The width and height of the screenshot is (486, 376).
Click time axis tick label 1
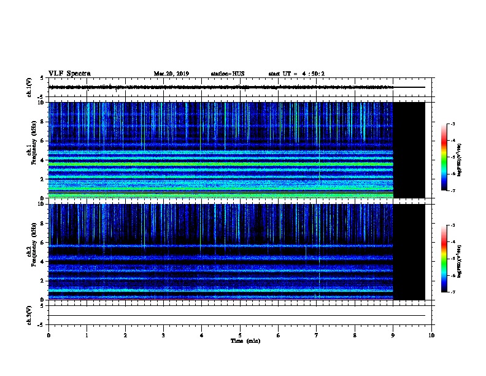[87, 335]
